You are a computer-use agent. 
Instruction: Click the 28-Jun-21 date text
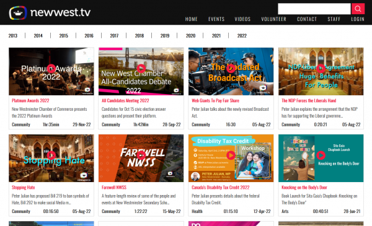coord(352,211)
